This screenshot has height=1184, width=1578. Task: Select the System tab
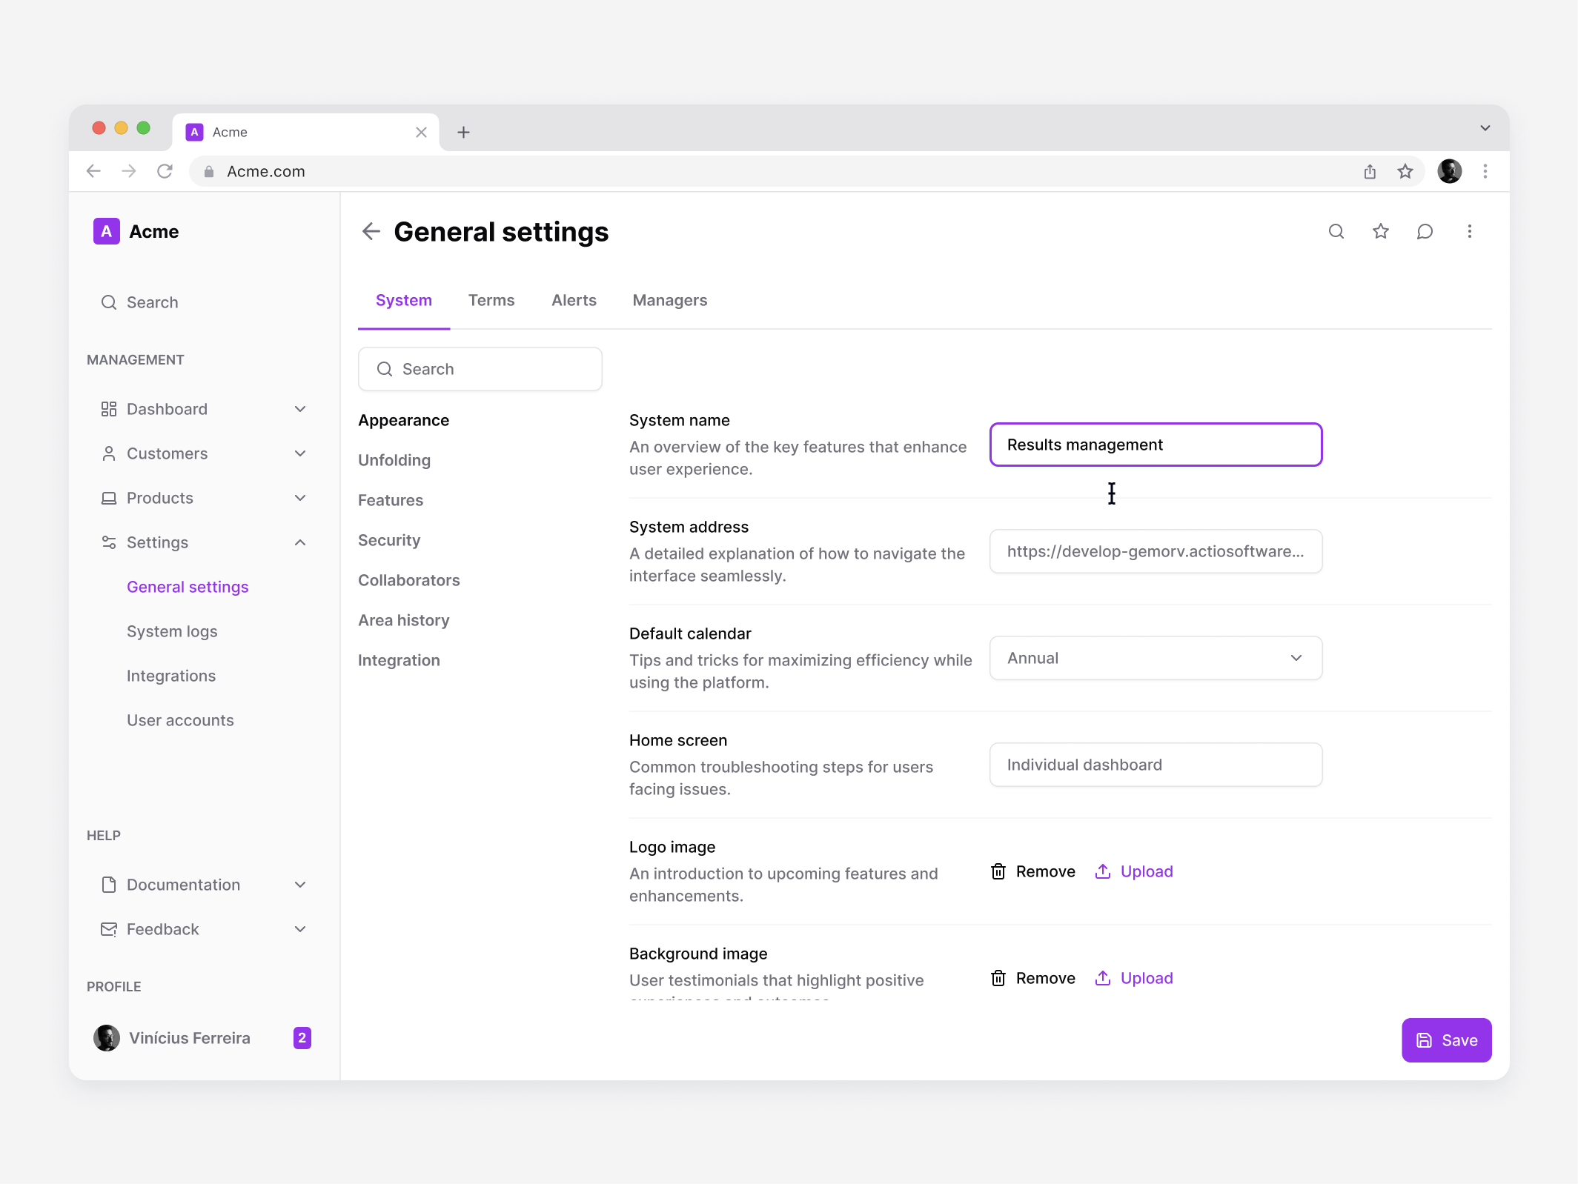(x=404, y=300)
